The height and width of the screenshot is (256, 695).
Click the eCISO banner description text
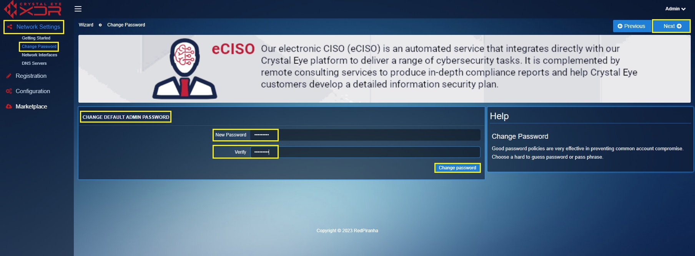[x=449, y=66]
